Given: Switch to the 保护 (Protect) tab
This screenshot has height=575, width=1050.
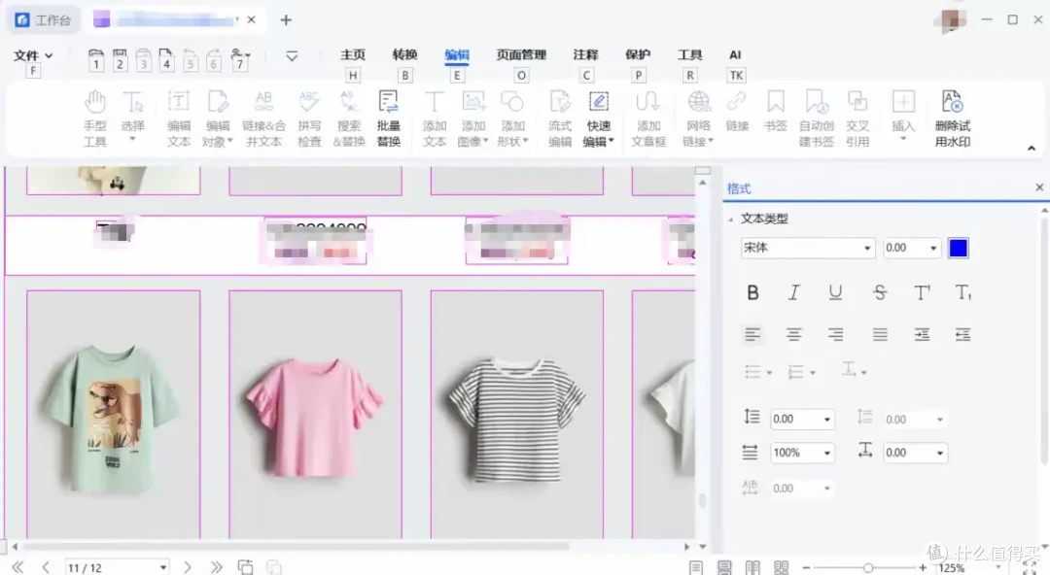Looking at the screenshot, I should tap(638, 55).
